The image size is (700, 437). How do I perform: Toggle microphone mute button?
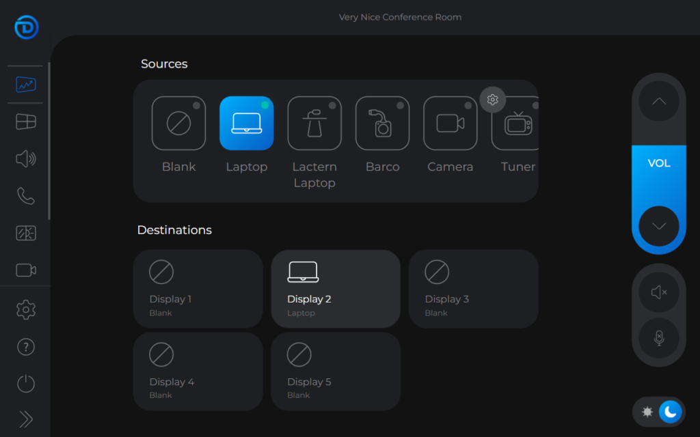click(x=658, y=338)
